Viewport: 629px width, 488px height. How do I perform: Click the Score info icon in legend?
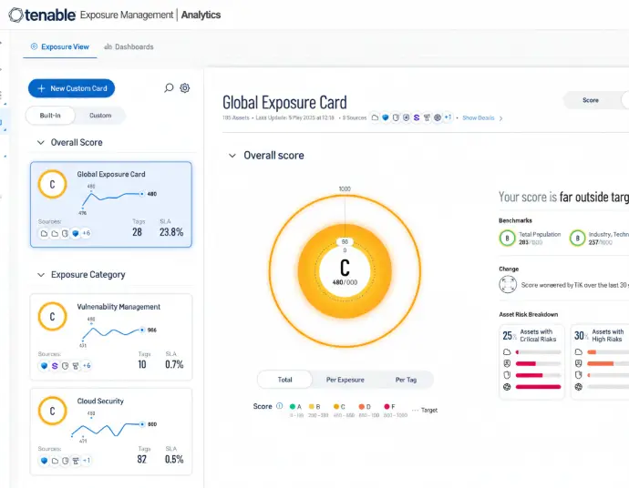pyautogui.click(x=279, y=406)
